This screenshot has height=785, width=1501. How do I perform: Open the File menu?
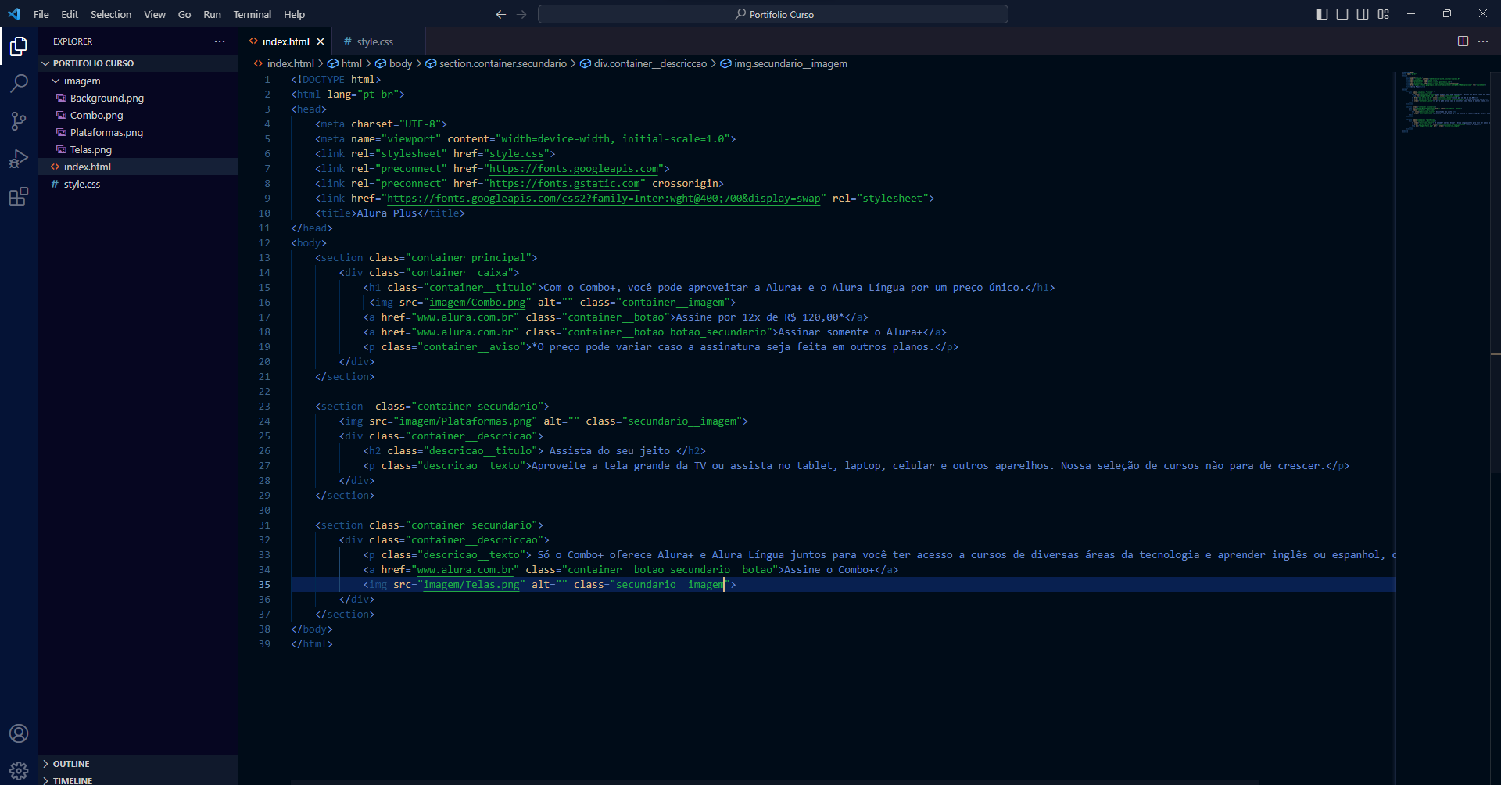41,14
